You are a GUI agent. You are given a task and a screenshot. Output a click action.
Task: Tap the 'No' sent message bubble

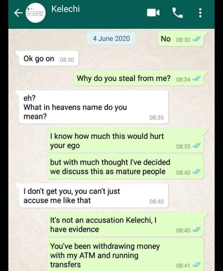click(x=181, y=39)
